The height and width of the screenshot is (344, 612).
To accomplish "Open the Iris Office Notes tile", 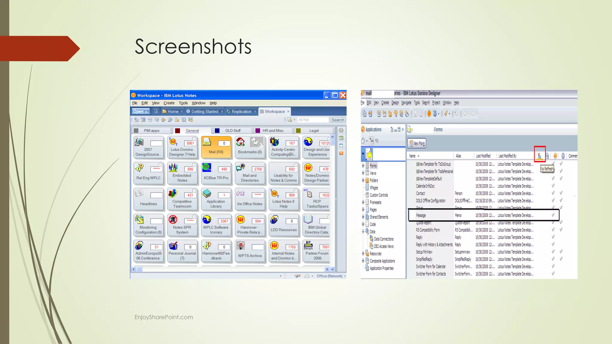I will [250, 199].
